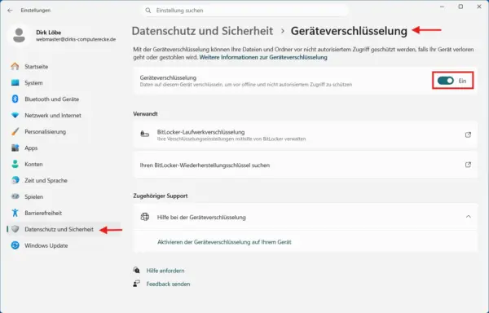
Task: Click external link icon for Wiederherstellungsschlüssel suchen
Action: pyautogui.click(x=468, y=165)
